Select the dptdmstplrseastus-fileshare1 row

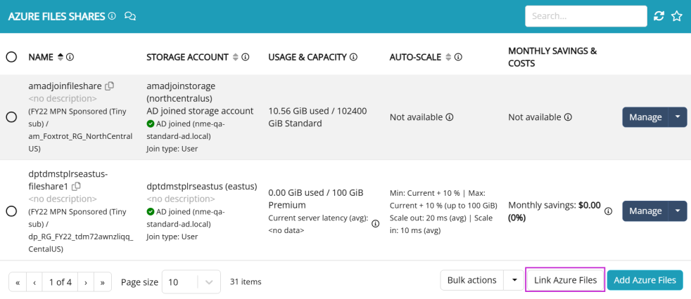click(x=11, y=211)
